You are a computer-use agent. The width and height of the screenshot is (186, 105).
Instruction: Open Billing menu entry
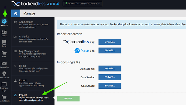(x=33, y=68)
